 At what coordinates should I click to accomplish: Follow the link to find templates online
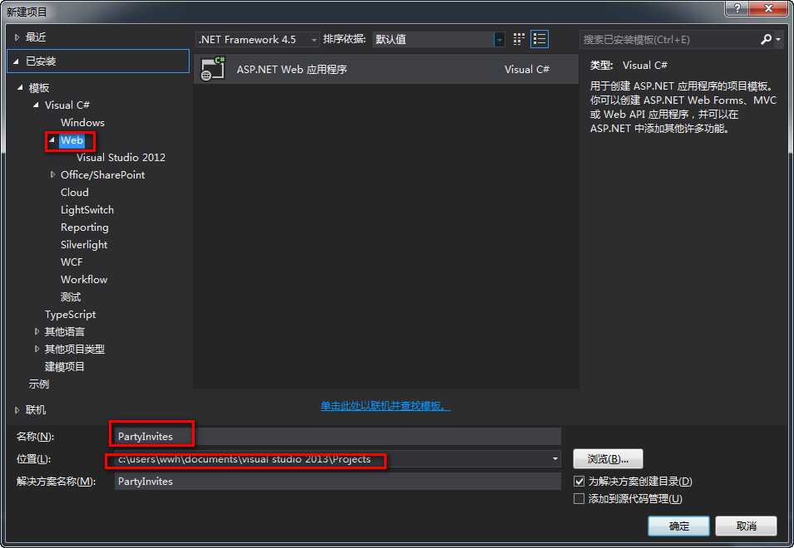[x=385, y=405]
